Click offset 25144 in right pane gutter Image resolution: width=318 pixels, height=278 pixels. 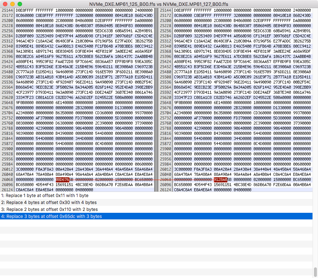pyautogui.click(x=166, y=10)
